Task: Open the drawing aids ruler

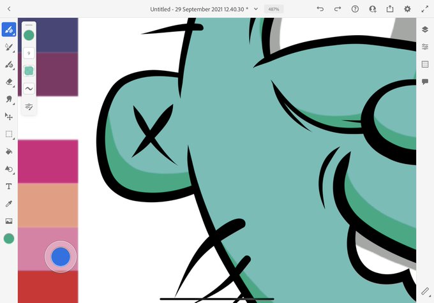Action: (x=425, y=292)
